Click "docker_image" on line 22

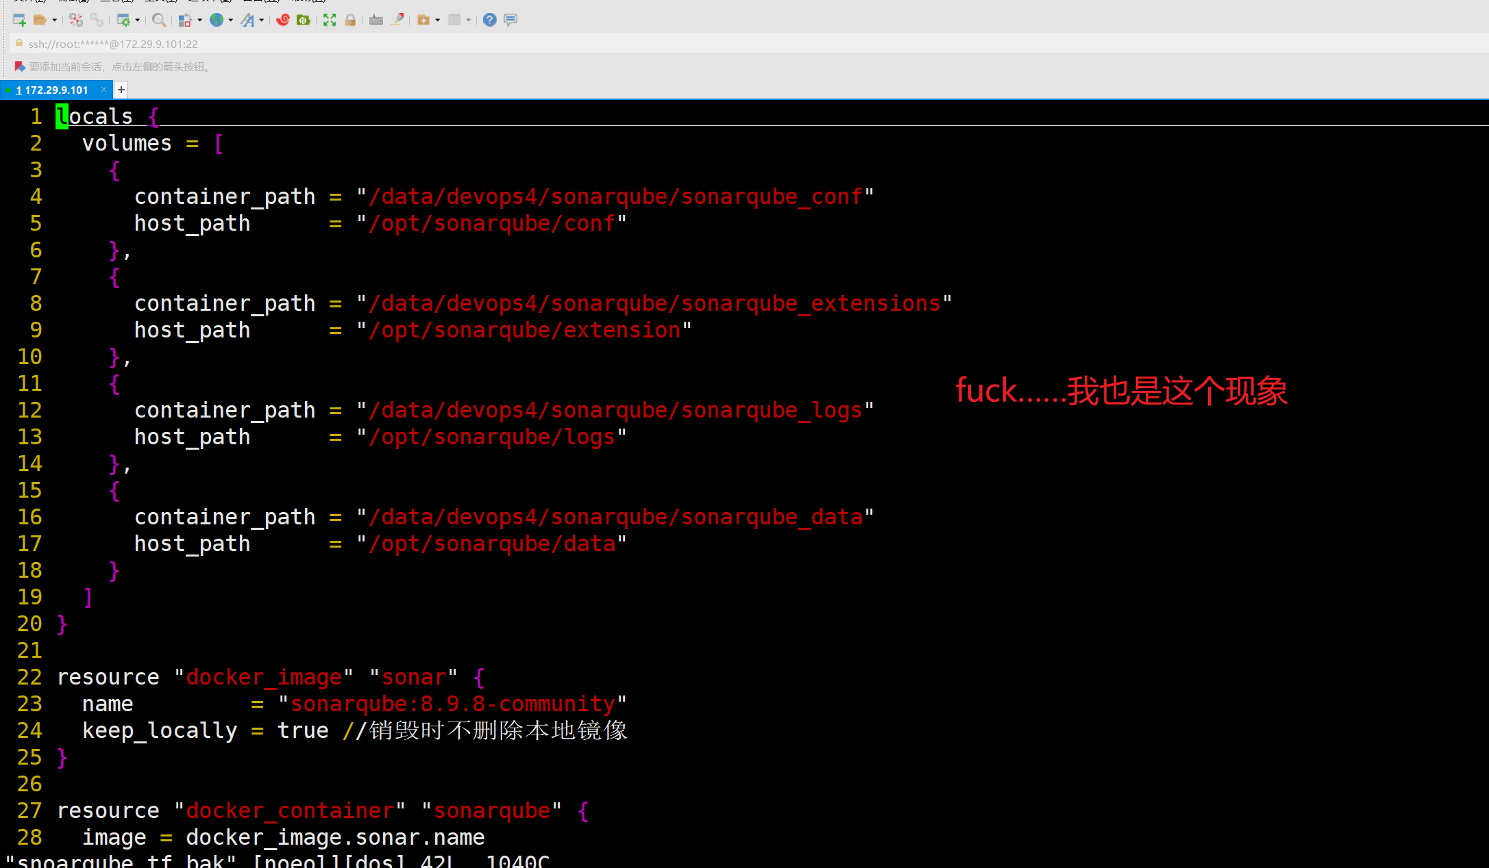[264, 677]
